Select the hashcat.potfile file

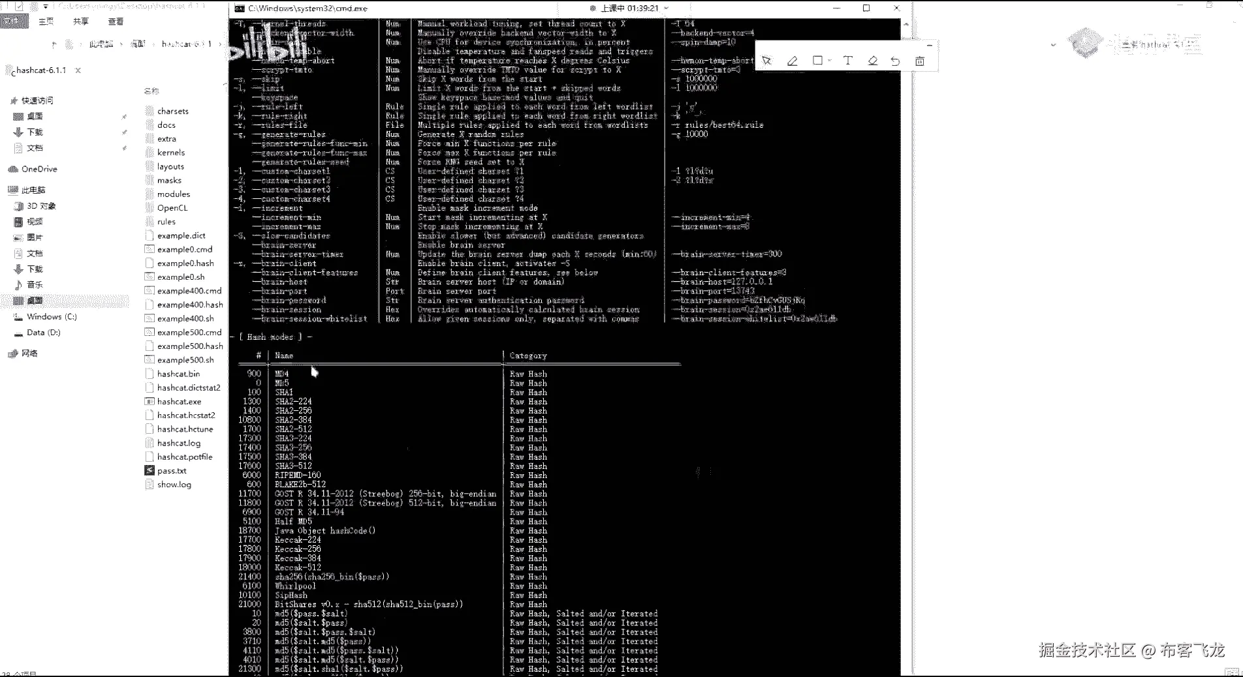point(185,457)
